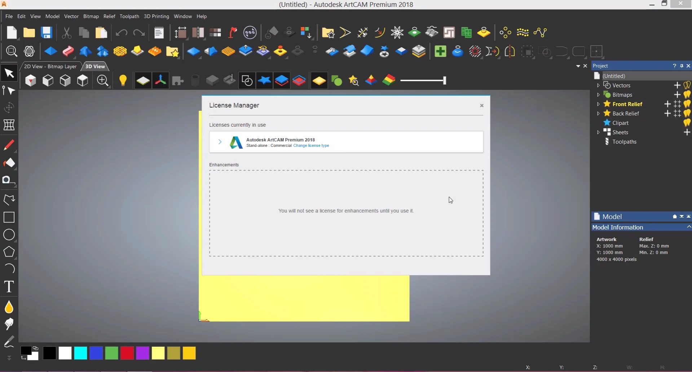The image size is (692, 372).
Task: Select the red color swatch
Action: [127, 353]
